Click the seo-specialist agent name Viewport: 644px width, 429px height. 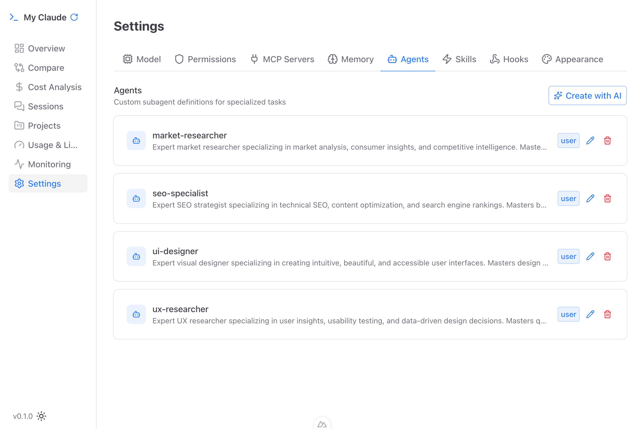pos(180,193)
